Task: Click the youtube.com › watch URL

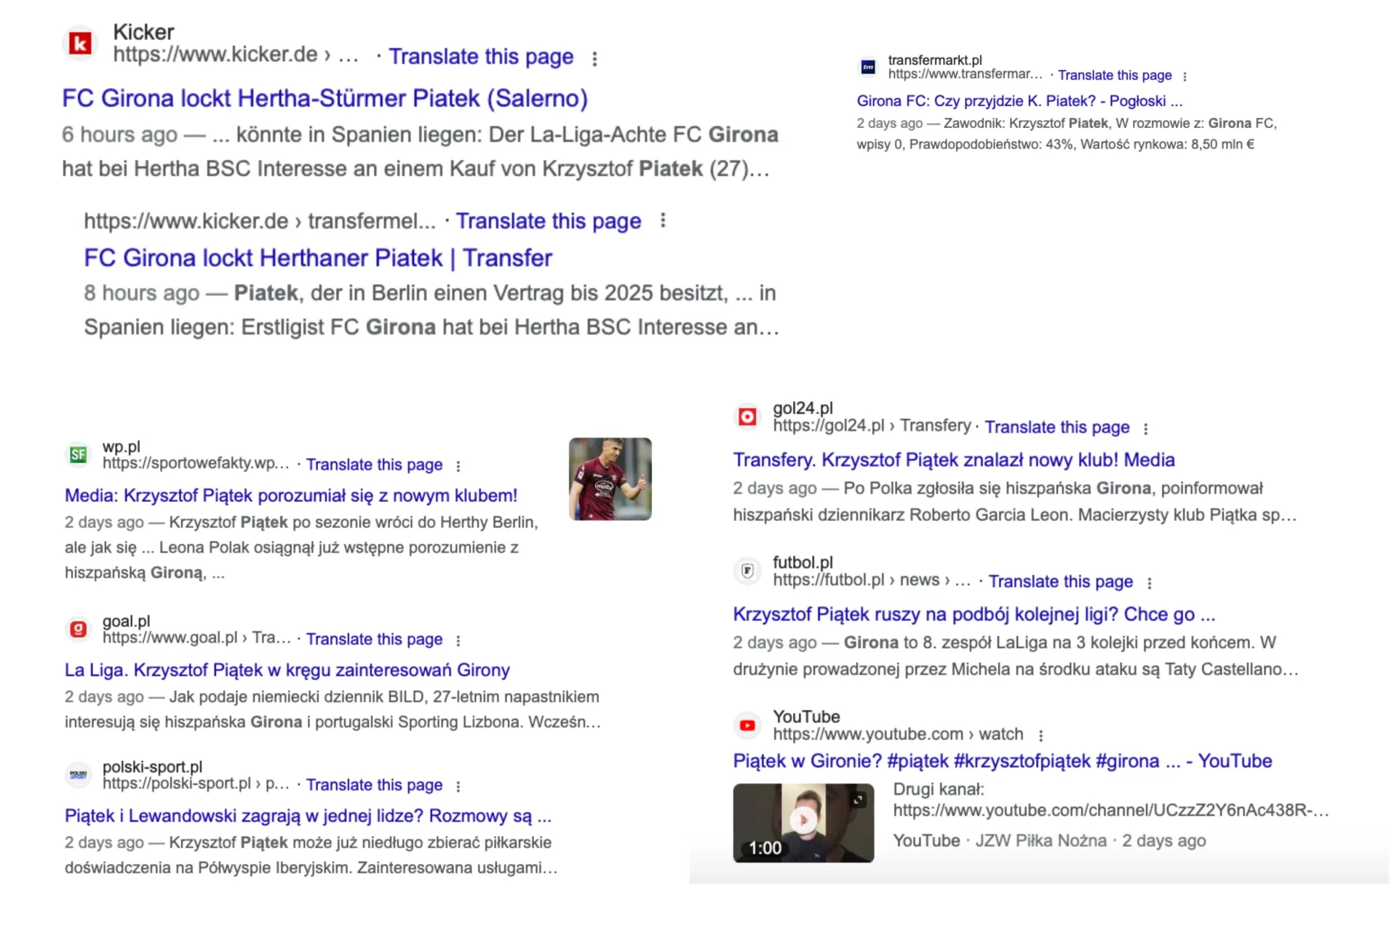Action: pos(898,734)
